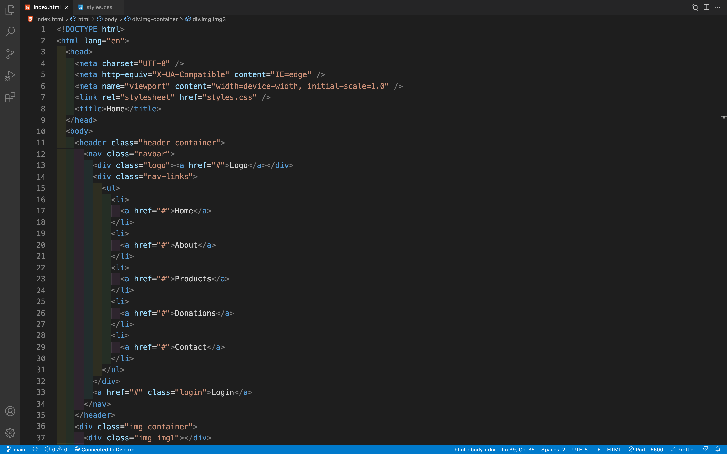Change the HTML language mode

pyautogui.click(x=614, y=449)
